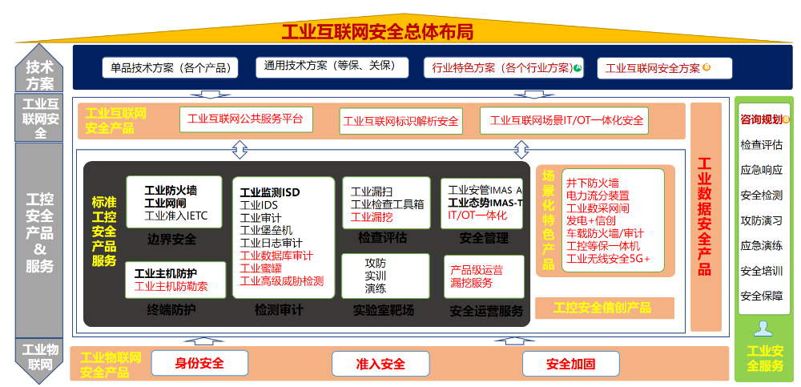Viewport: 801px width, 387px height.
Task: Open the 行业特色方案（各个行业方案）box
Action: pos(504,67)
